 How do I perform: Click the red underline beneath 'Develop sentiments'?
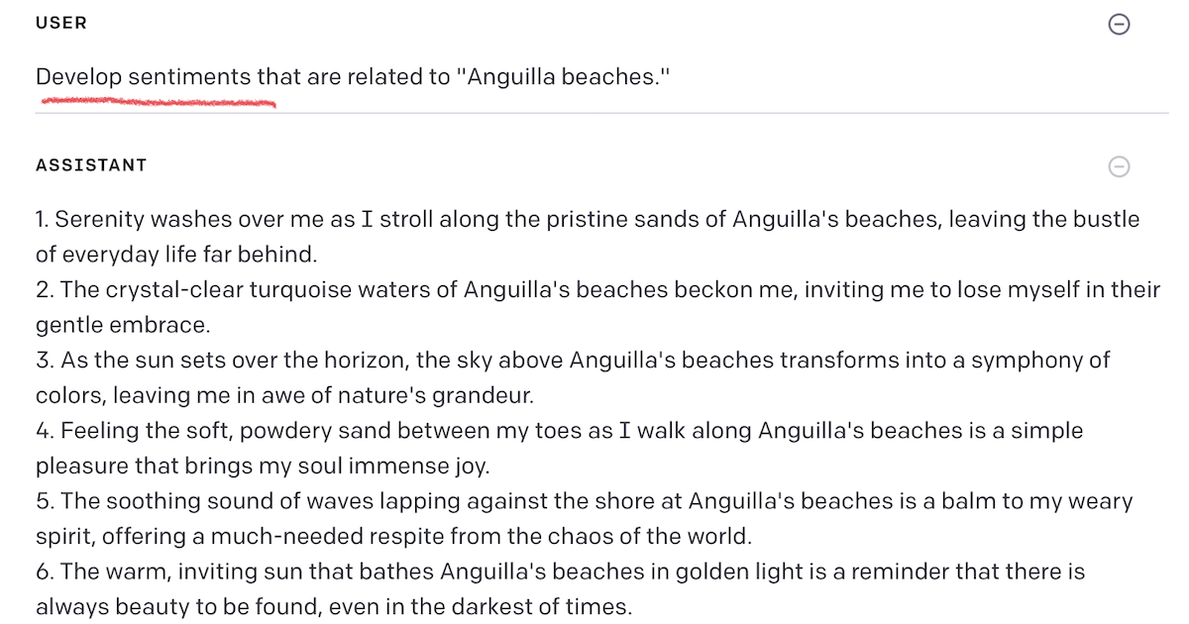click(x=156, y=101)
